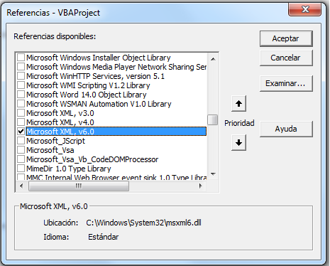This screenshot has width=330, height=266.
Task: Enable Microsoft_Vsa_Vb_CodeDOMProcessor checkbox
Action: tap(21, 159)
